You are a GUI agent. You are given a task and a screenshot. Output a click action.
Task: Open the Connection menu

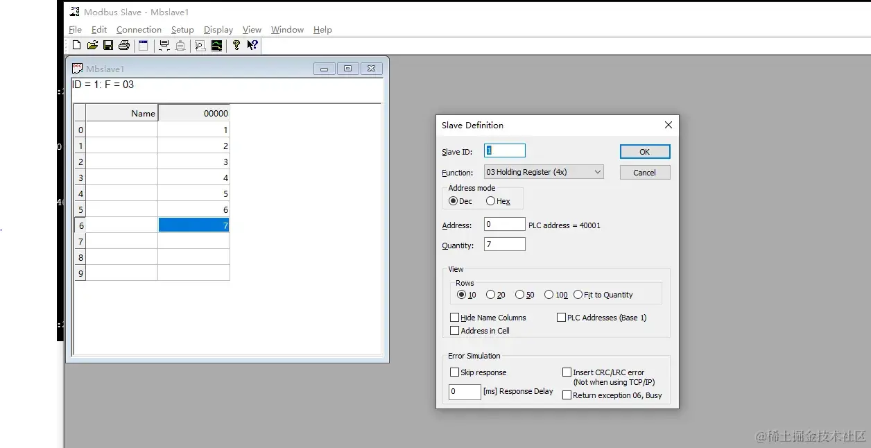tap(139, 30)
